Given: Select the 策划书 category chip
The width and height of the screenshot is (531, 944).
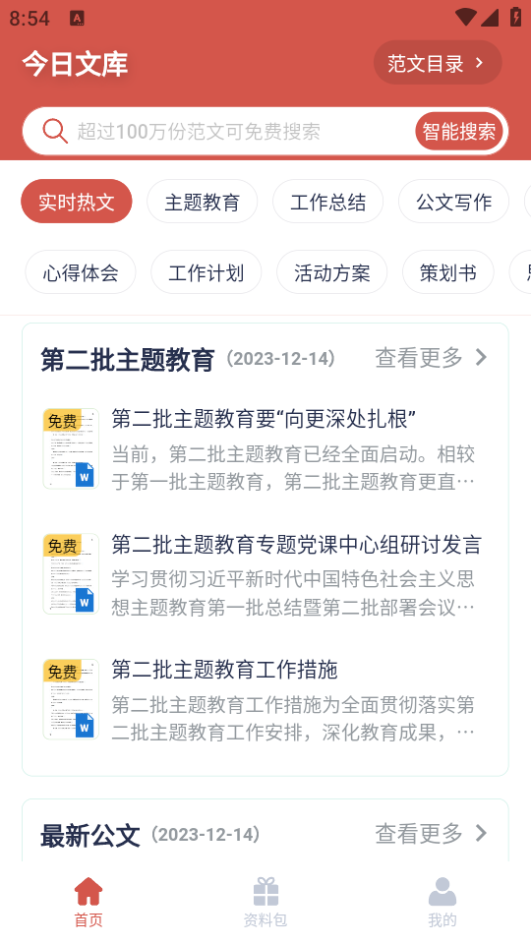Looking at the screenshot, I should [448, 272].
